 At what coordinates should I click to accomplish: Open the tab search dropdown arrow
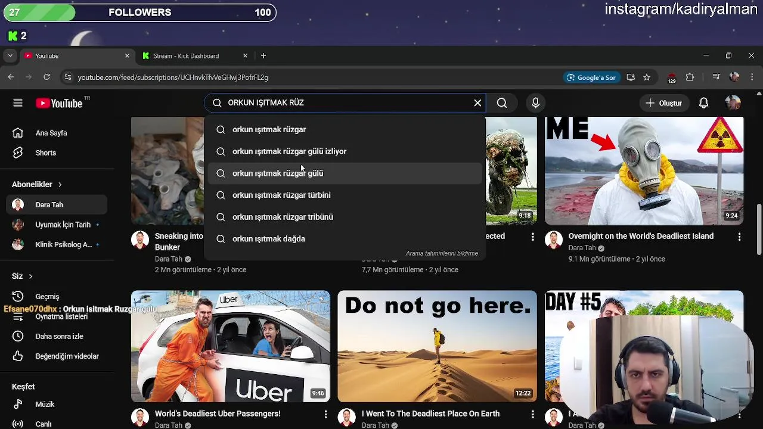coord(10,56)
